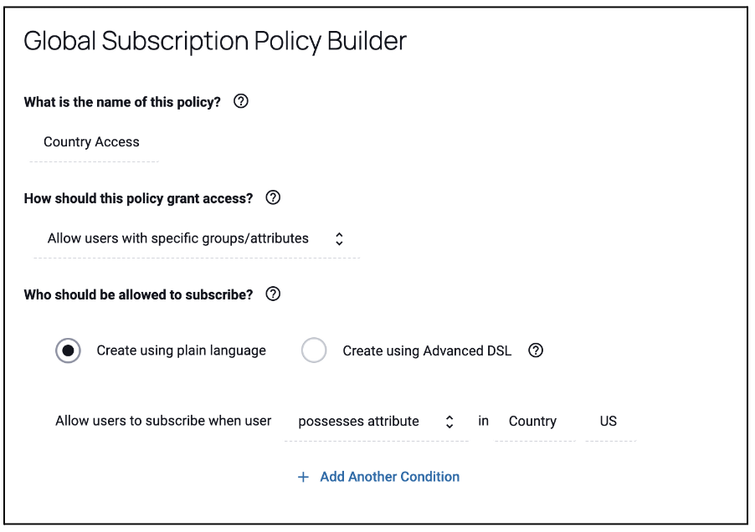
Task: Click the "What is the name of this policy?" label
Action: tap(122, 102)
